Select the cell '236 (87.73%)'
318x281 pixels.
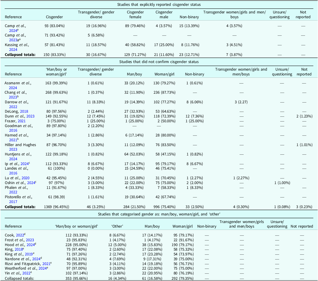tap(164, 92)
